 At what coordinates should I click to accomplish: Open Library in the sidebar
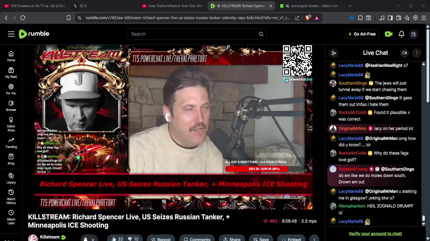11,179
